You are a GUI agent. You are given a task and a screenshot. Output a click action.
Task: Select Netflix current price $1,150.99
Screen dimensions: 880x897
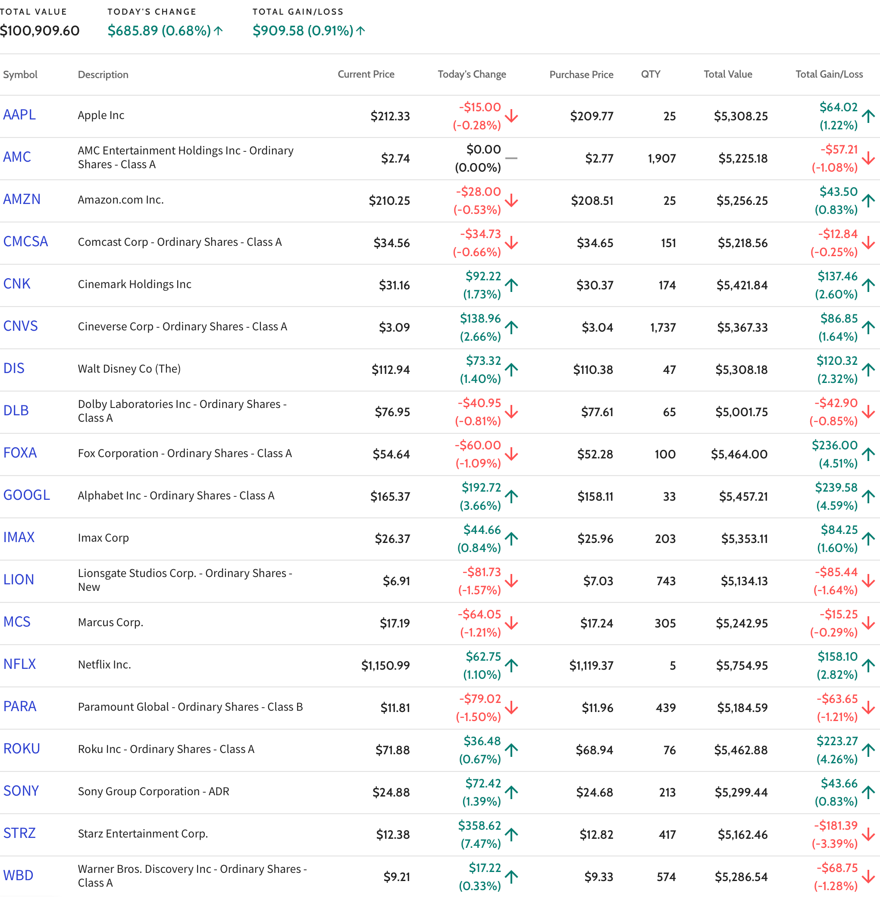(x=385, y=665)
